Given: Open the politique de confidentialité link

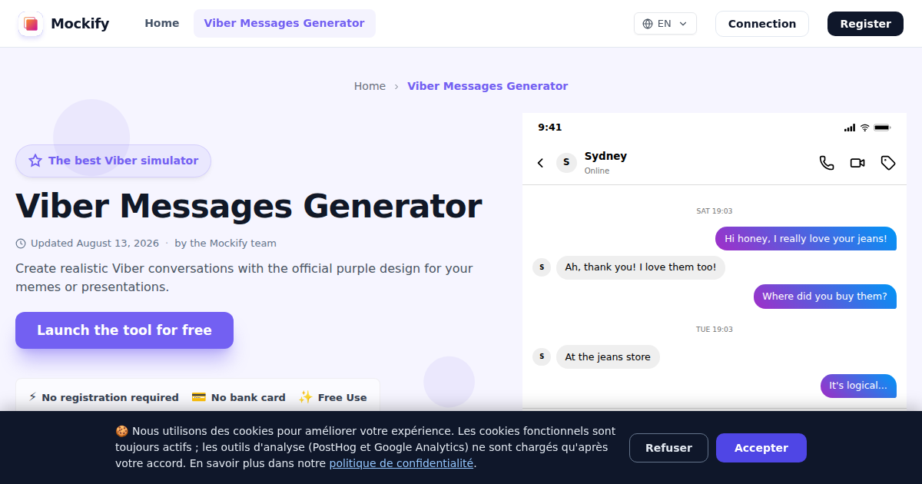Looking at the screenshot, I should tap(401, 463).
